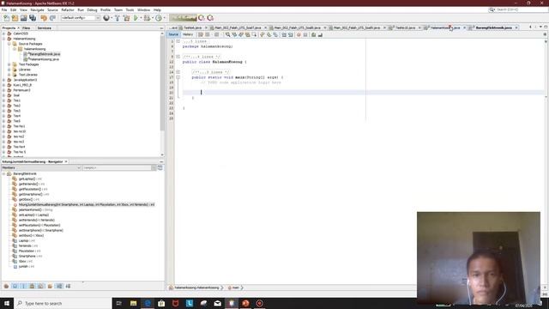Collapse main method code fold
This screenshot has height=309, width=549.
click(x=178, y=77)
